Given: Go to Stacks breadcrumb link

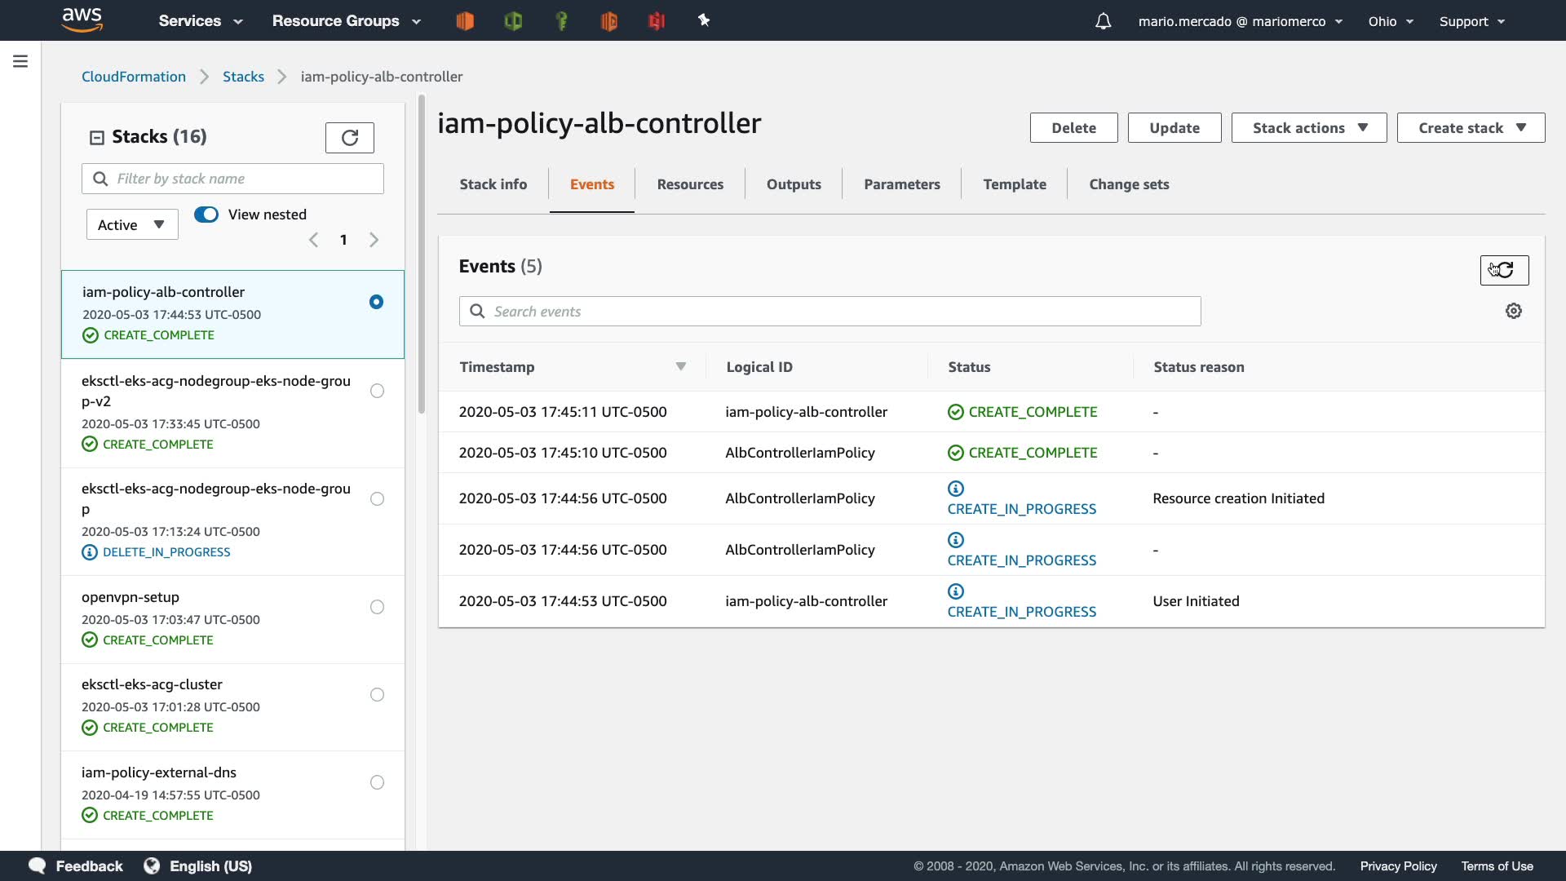Looking at the screenshot, I should pos(243,77).
